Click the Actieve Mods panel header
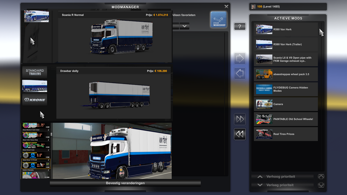The width and height of the screenshot is (347, 195). pyautogui.click(x=288, y=18)
